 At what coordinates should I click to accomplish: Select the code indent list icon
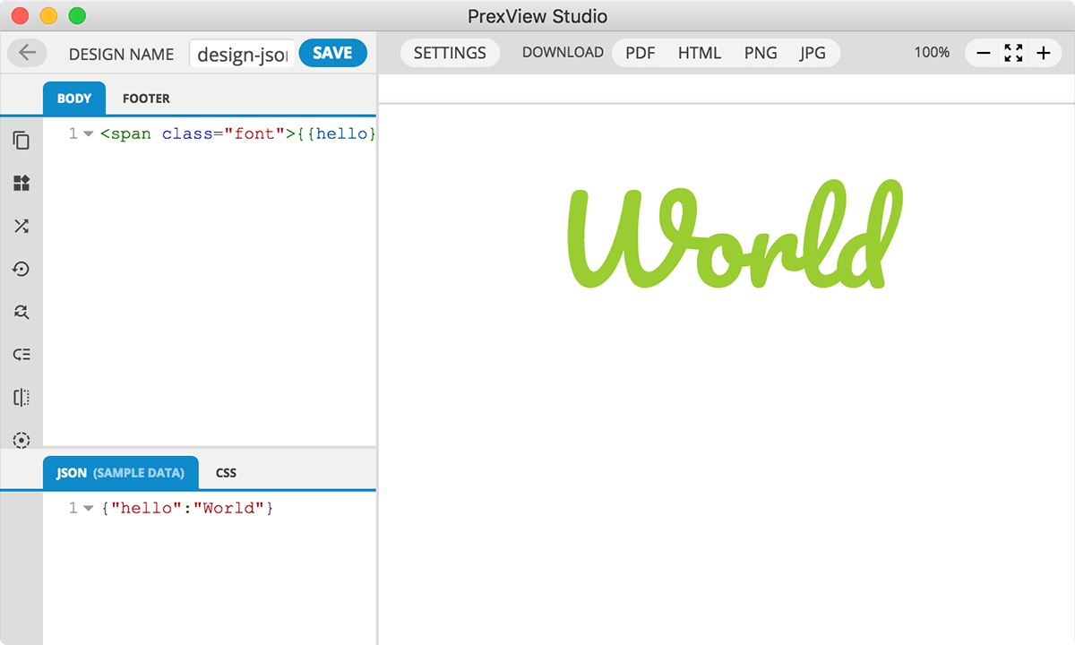tap(21, 354)
